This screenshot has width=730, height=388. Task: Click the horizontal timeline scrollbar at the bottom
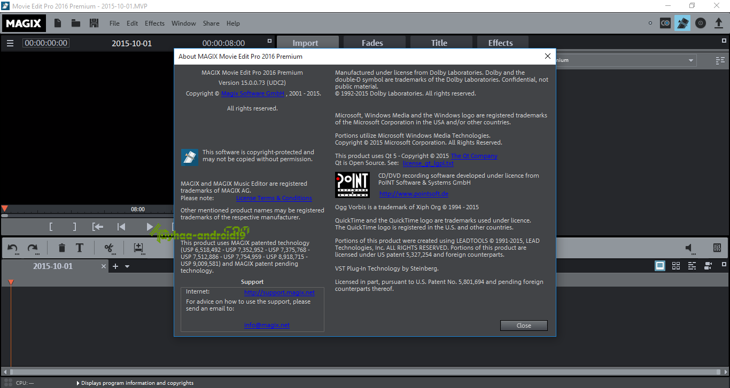365,371
